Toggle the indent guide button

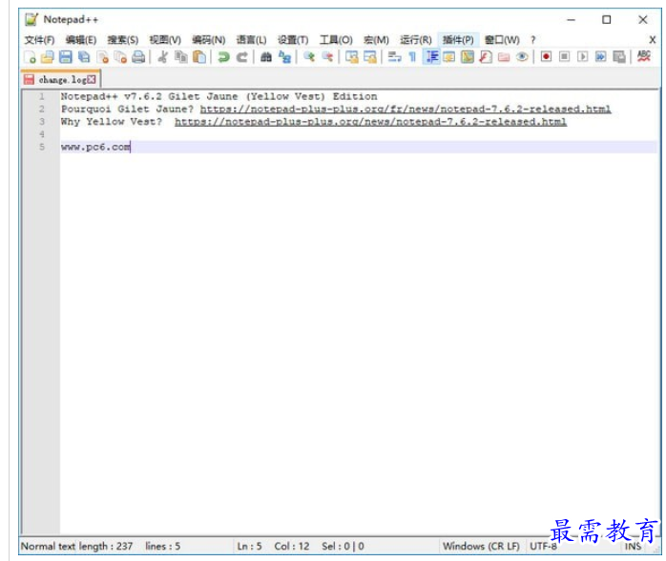coord(431,57)
